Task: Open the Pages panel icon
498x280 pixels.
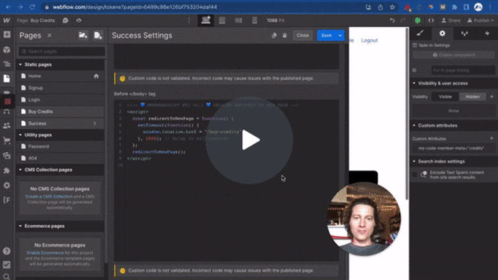Action: click(x=7, y=78)
